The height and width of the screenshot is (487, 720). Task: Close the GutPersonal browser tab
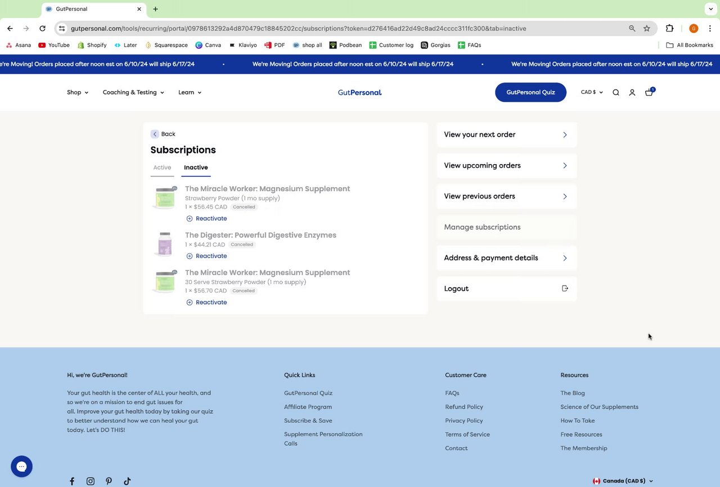coord(139,9)
